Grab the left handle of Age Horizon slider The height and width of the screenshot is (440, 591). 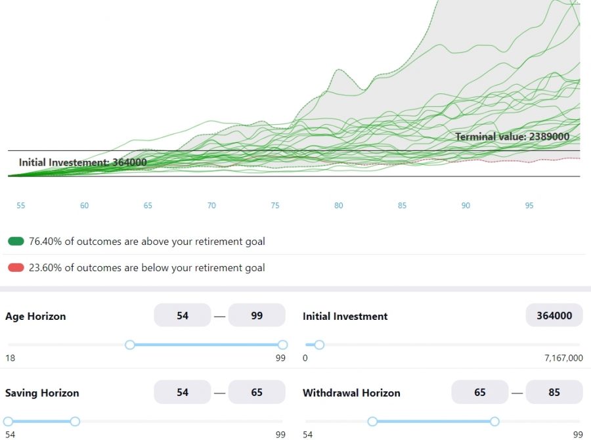130,345
